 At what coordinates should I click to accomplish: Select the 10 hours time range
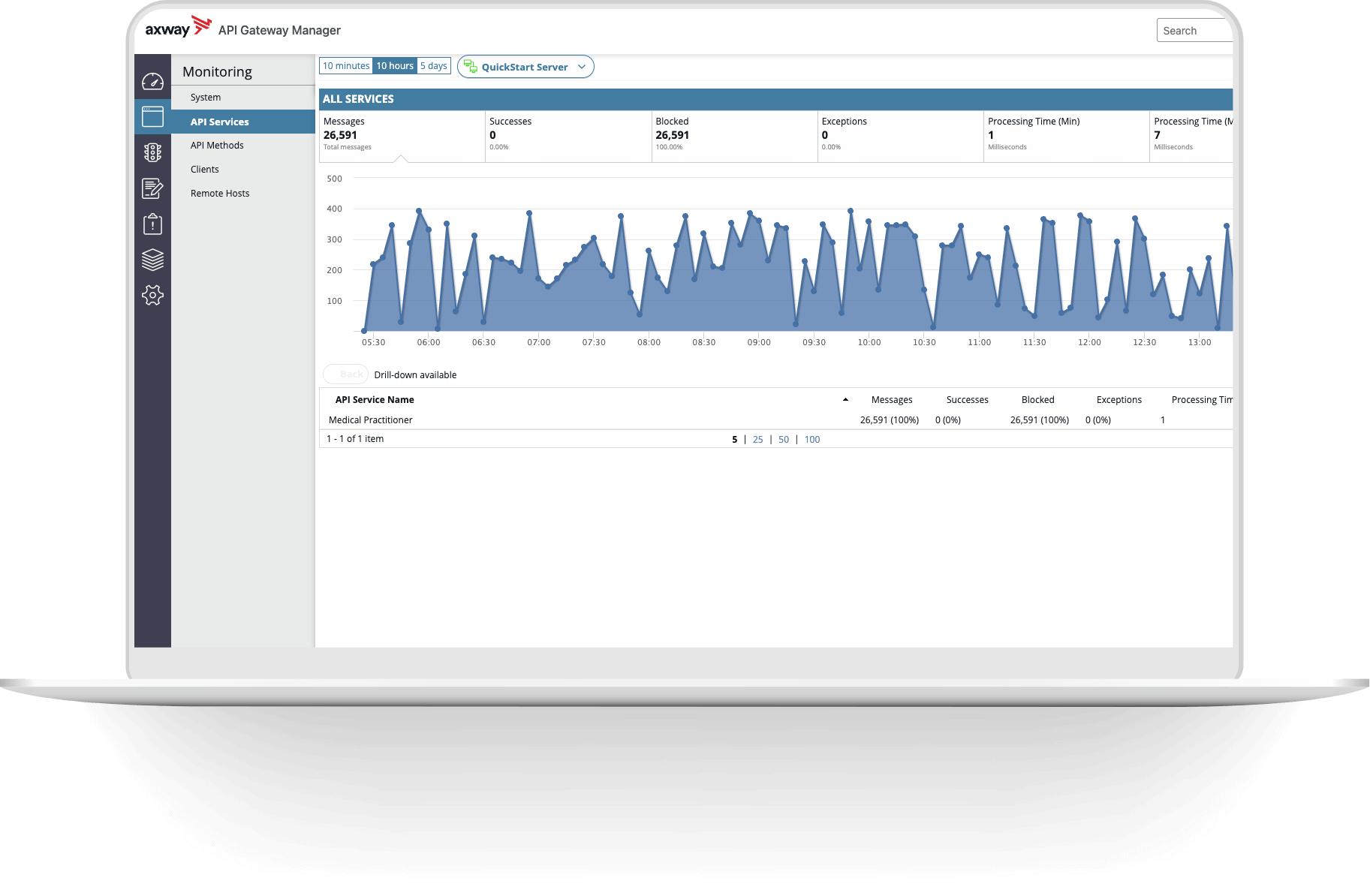395,66
